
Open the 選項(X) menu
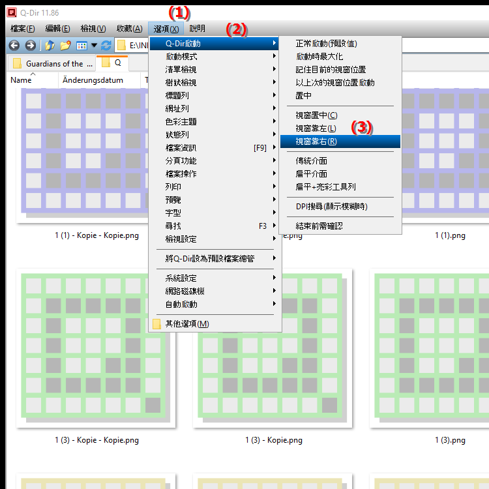point(166,29)
